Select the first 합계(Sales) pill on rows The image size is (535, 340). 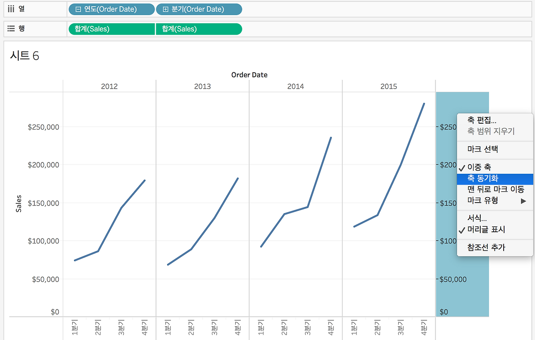pos(112,29)
